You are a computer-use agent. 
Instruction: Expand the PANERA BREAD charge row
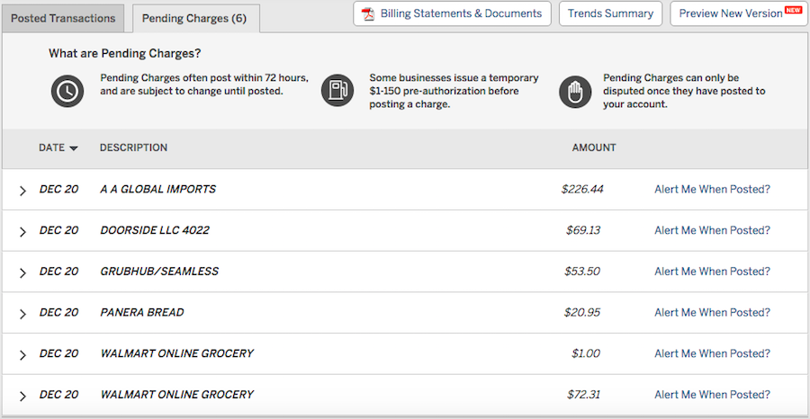coord(22,314)
